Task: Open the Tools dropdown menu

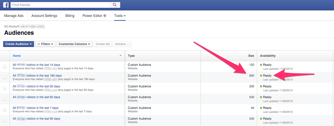Action: (x=120, y=16)
